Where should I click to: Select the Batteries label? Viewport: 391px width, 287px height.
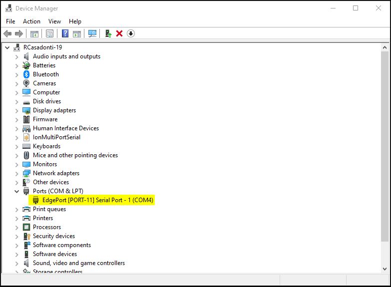(x=44, y=65)
